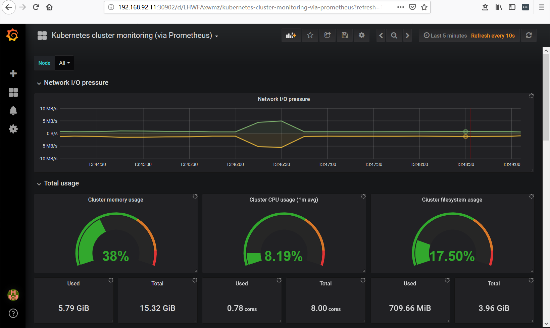Image resolution: width=550 pixels, height=328 pixels.
Task: Open the Node 'All' variable dropdown
Action: tap(64, 63)
